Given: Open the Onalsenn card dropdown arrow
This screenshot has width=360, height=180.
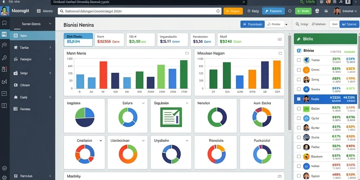Looking at the screenshot, I should 101,141.
